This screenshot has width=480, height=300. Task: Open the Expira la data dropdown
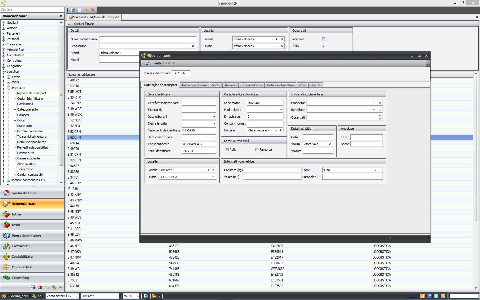[x=214, y=123]
